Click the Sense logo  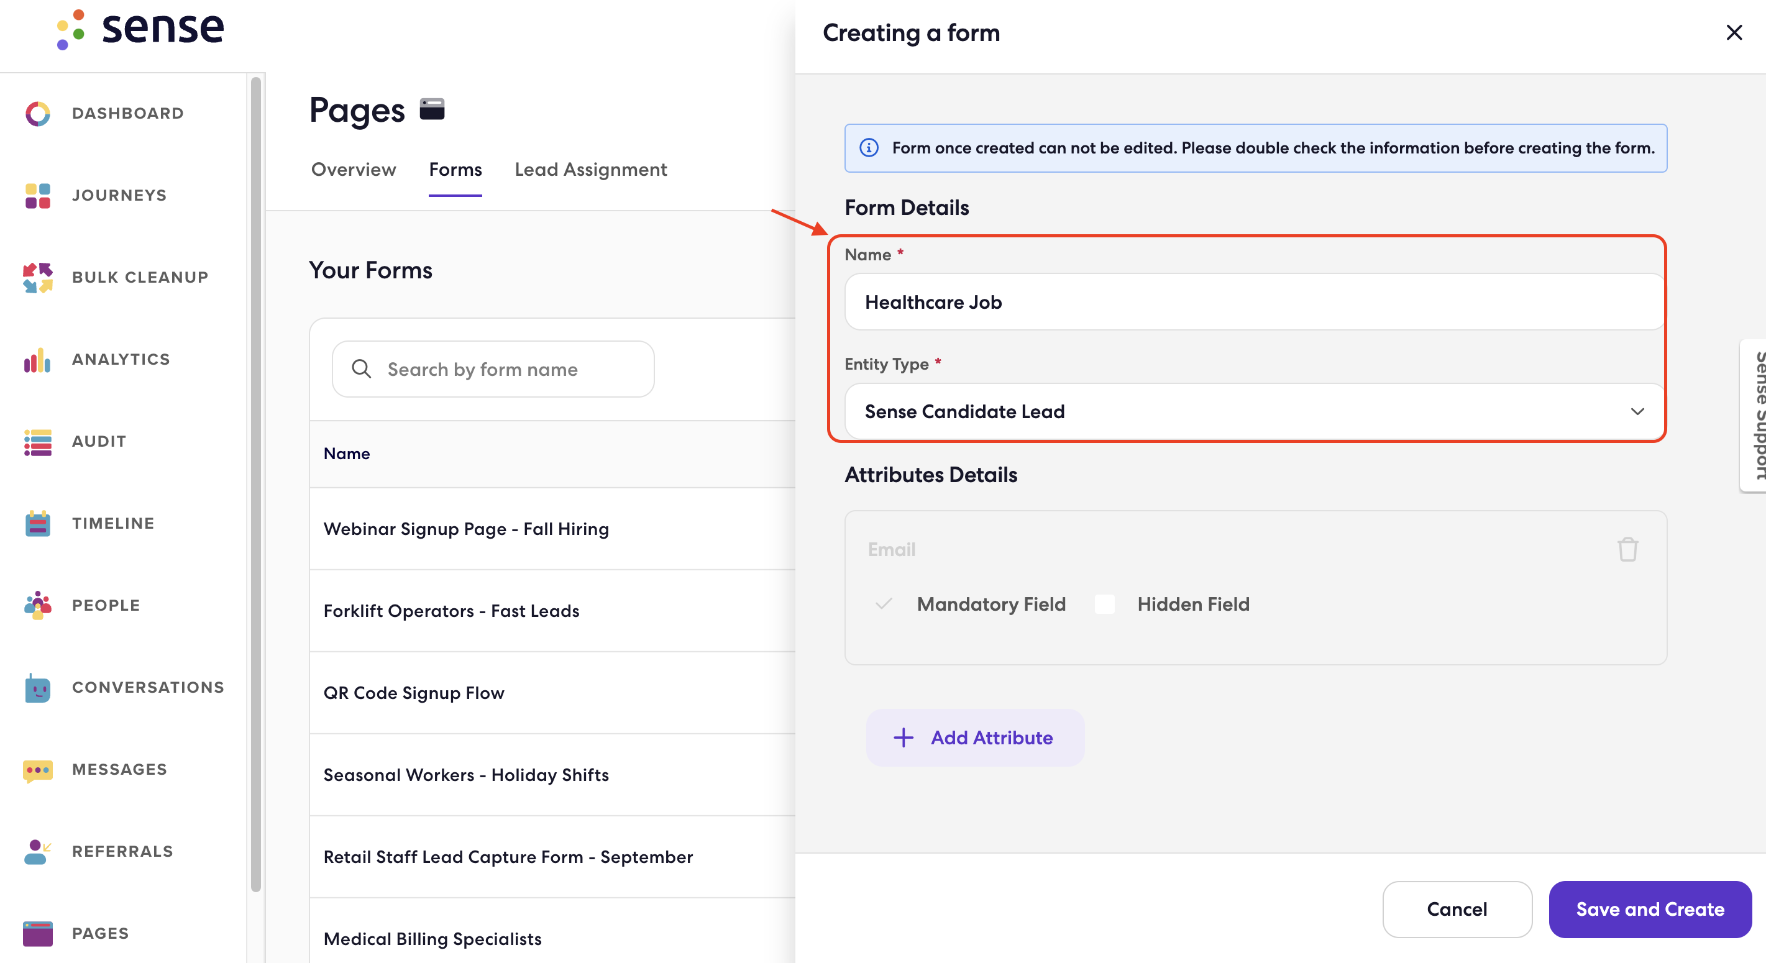click(140, 29)
